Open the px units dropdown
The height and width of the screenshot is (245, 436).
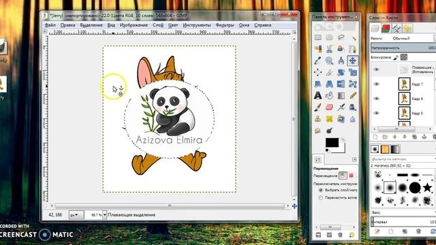click(76, 215)
